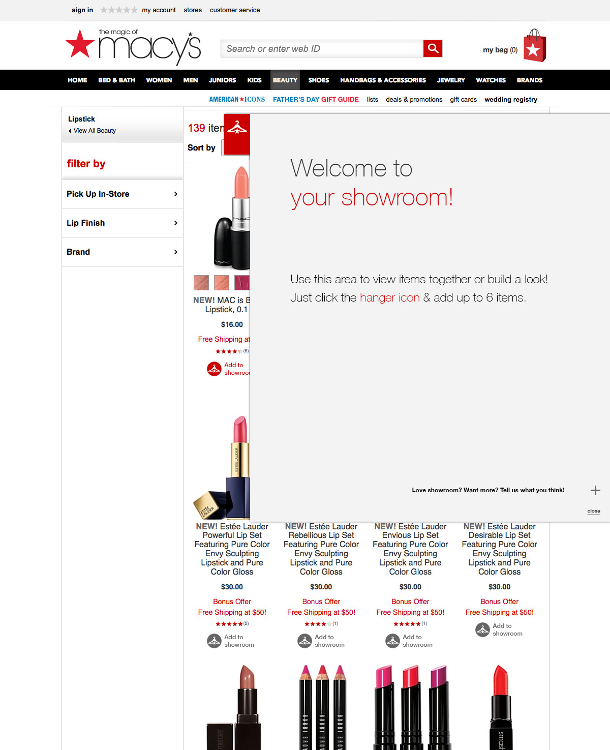Open the wedding registry link
The image size is (610, 750).
tap(511, 99)
